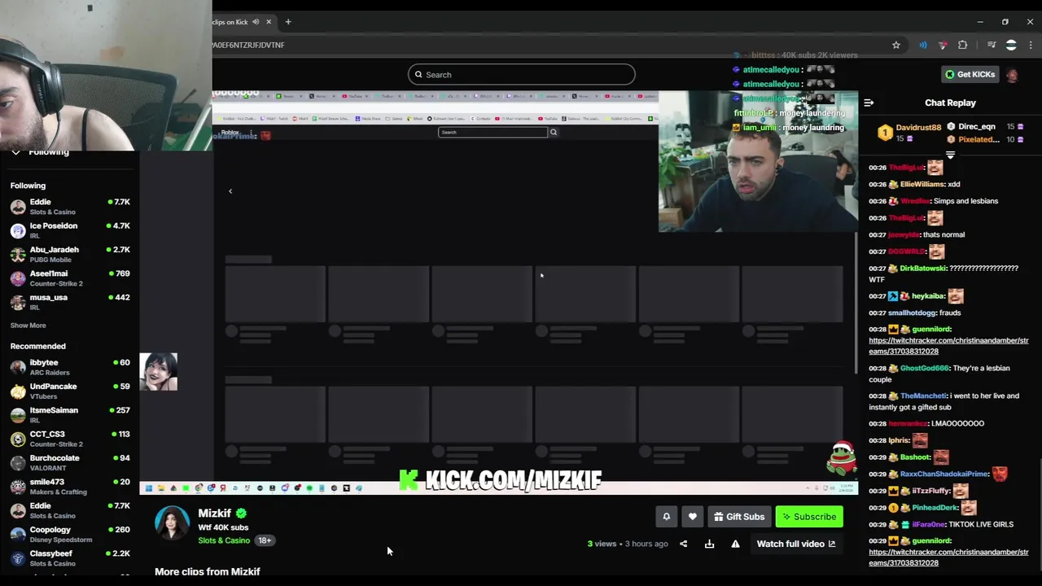Click Classybeef channel avatar
This screenshot has height=586, width=1042.
click(18, 558)
